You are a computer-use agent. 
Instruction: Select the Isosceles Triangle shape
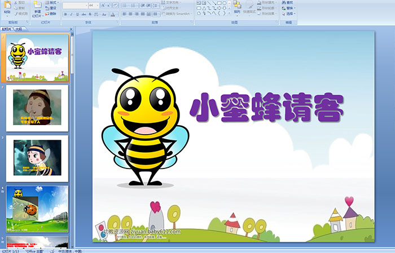point(204,8)
